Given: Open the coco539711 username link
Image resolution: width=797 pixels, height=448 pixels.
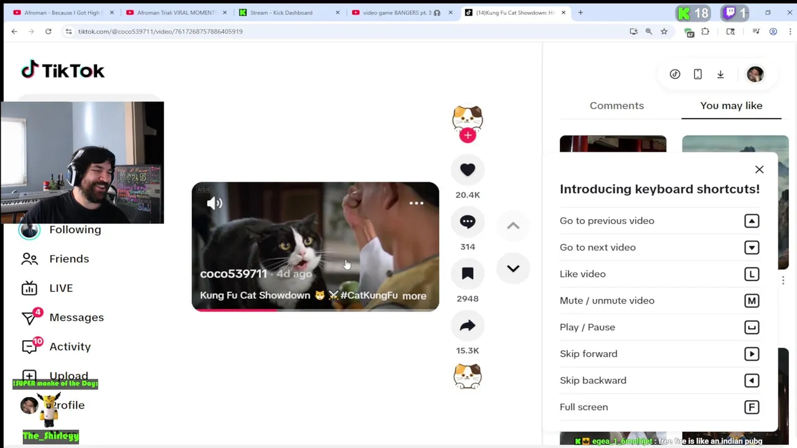Looking at the screenshot, I should click(233, 274).
